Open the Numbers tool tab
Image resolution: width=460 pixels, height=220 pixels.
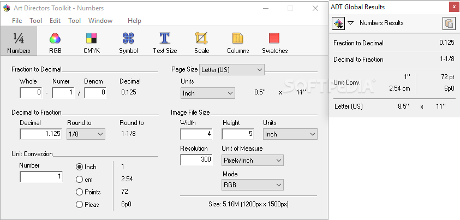tap(19, 41)
